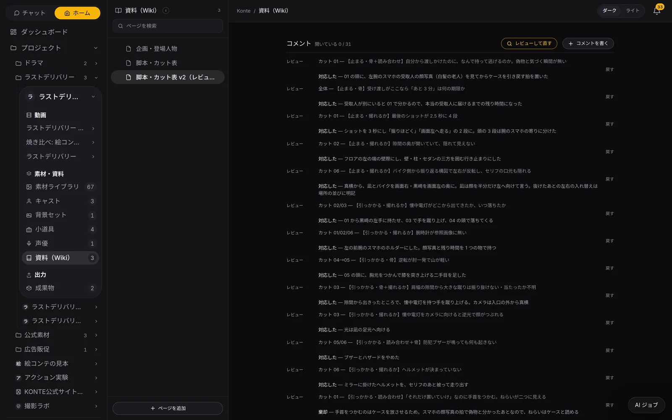This screenshot has height=420, width=672.
Task: Click the 脚本・カット表 page icon
Action: click(x=129, y=63)
